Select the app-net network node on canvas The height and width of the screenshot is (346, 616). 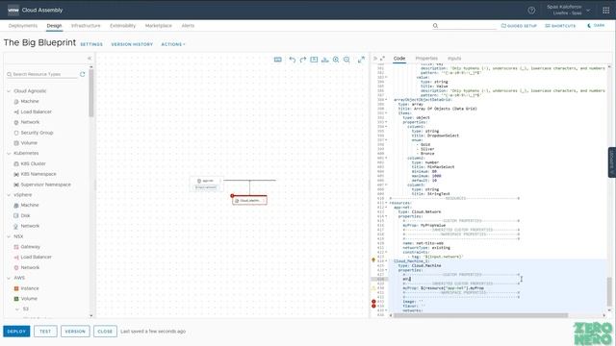pyautogui.click(x=206, y=184)
